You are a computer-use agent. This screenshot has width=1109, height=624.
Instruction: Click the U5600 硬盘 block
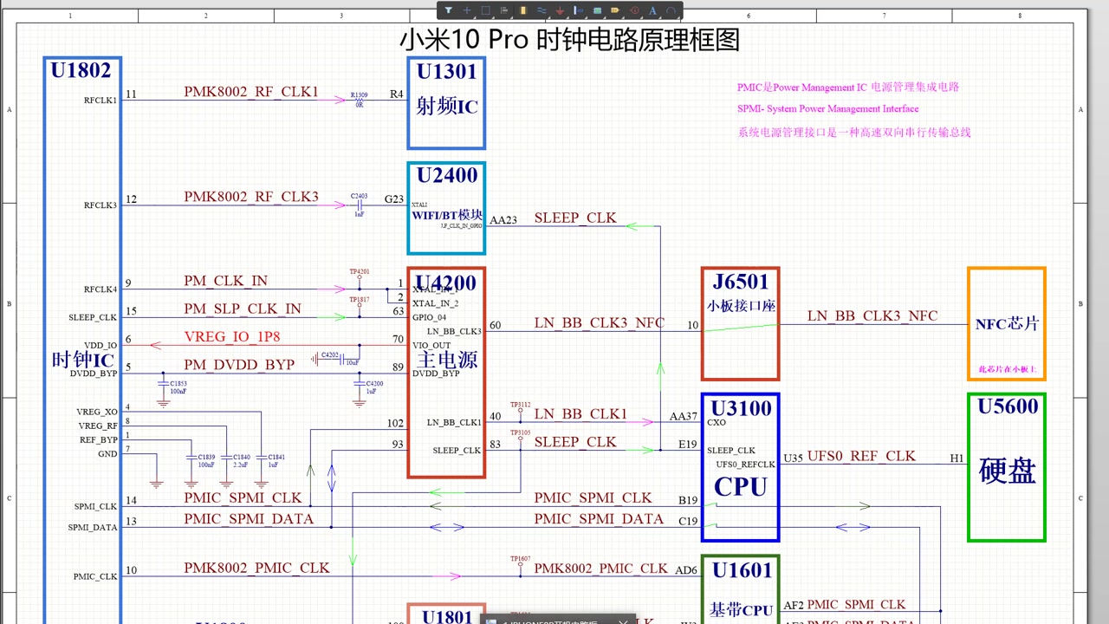click(1007, 467)
